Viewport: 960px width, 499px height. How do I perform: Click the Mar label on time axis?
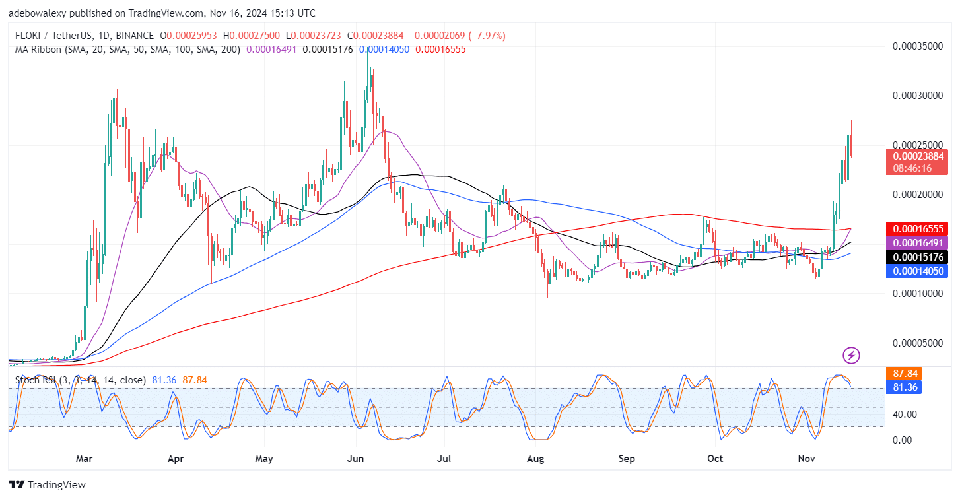click(x=85, y=457)
